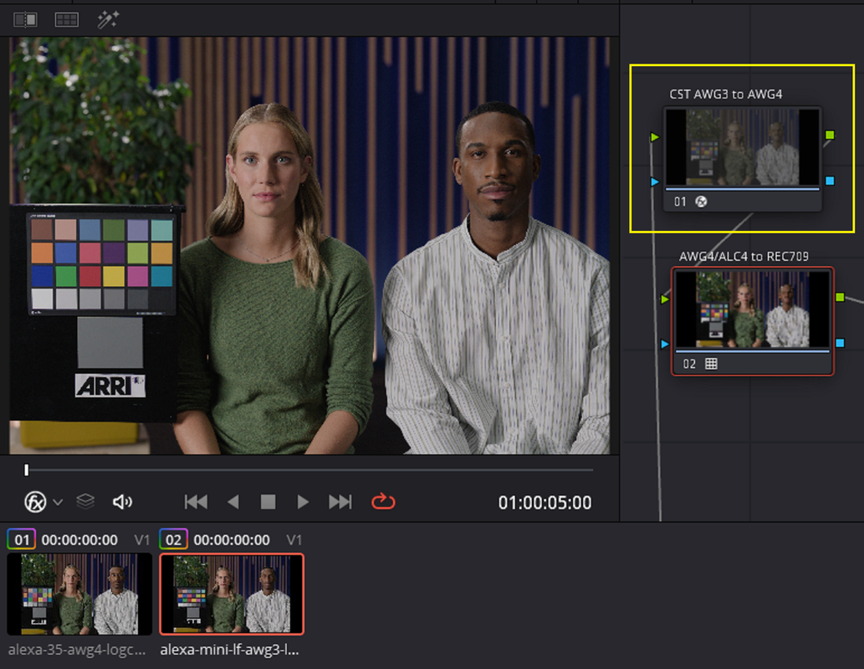Open the fx overlay dropdown arrow

tap(58, 502)
